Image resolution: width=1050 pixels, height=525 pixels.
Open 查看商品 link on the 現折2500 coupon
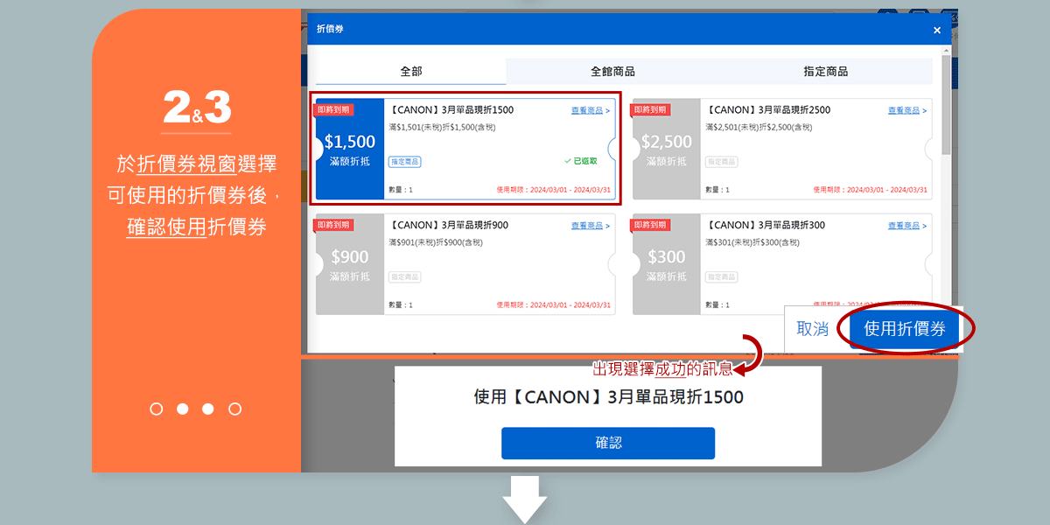tap(907, 110)
